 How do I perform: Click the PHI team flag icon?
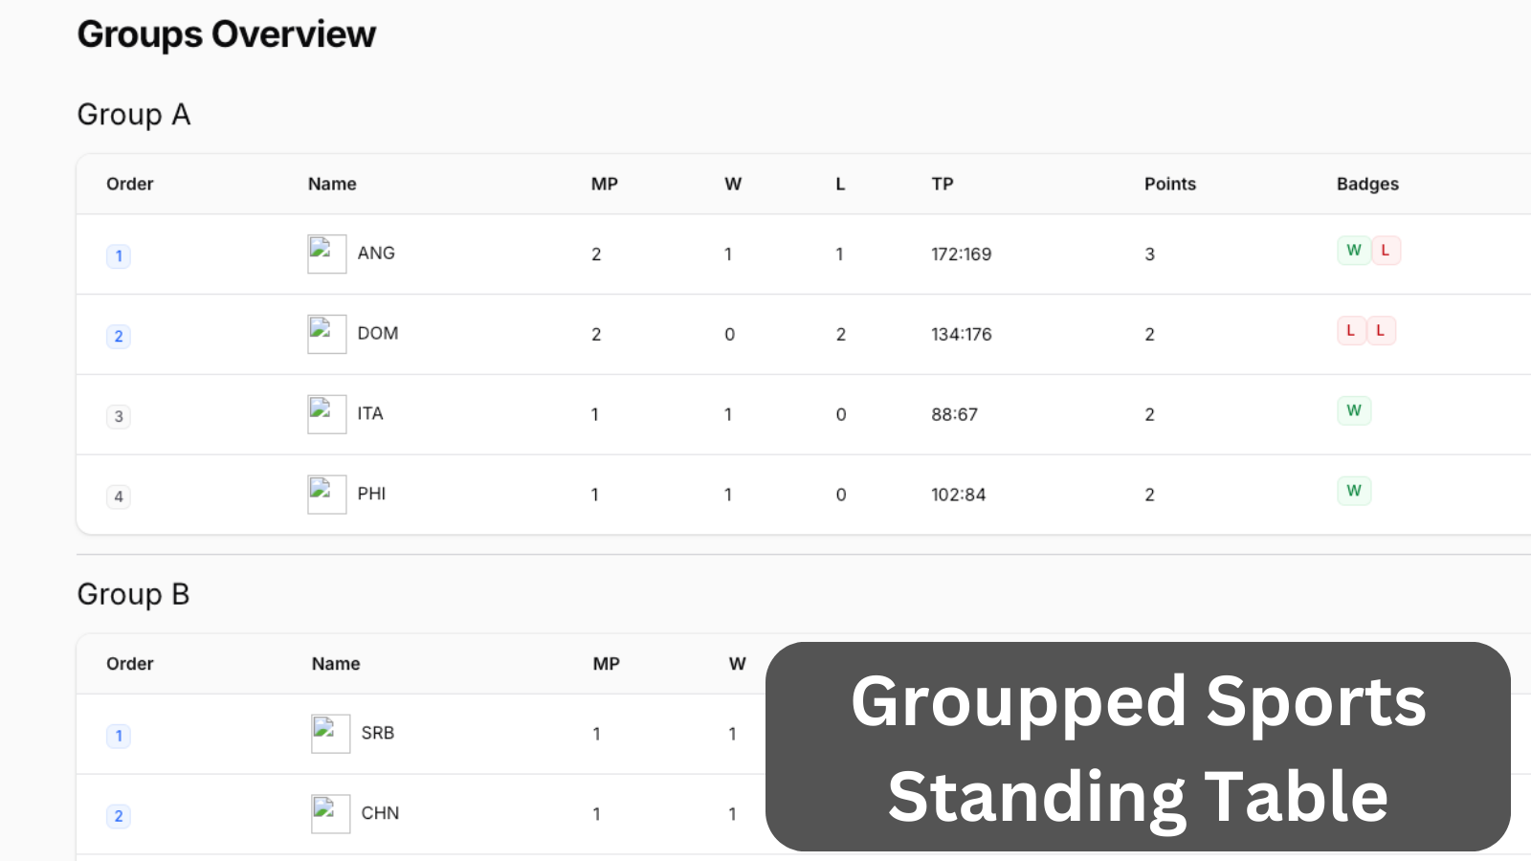[326, 495]
